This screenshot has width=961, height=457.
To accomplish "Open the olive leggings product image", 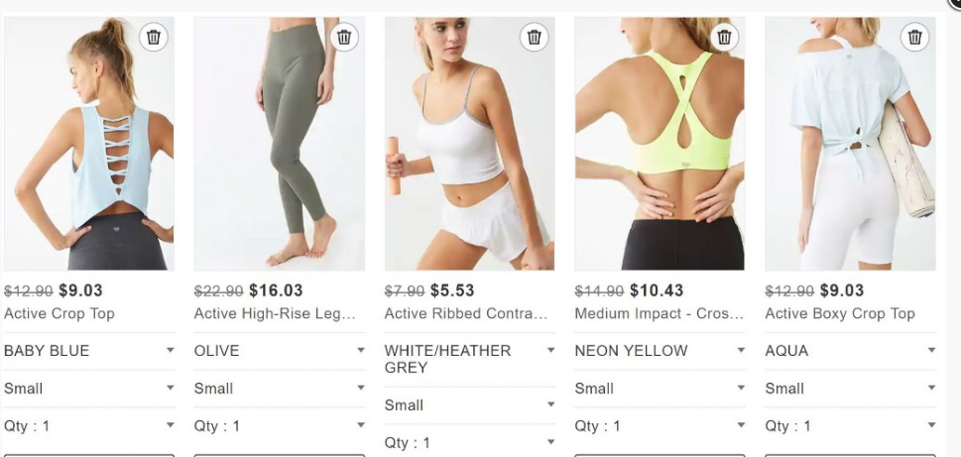I will pos(280,144).
